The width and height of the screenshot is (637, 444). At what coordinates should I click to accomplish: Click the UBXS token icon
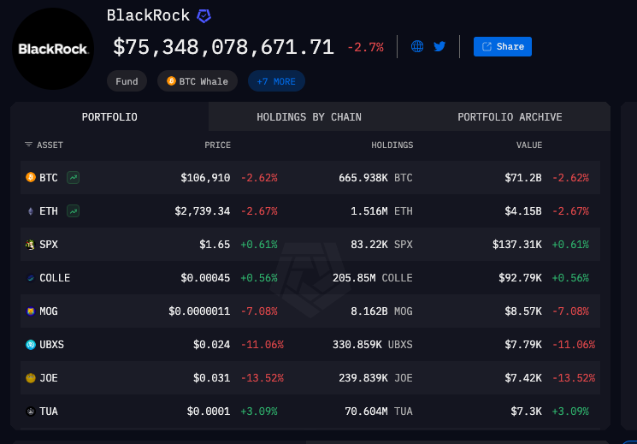30,345
